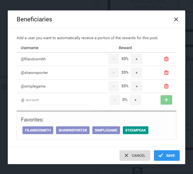Increase the simplegame reward percentage

pos(136,86)
